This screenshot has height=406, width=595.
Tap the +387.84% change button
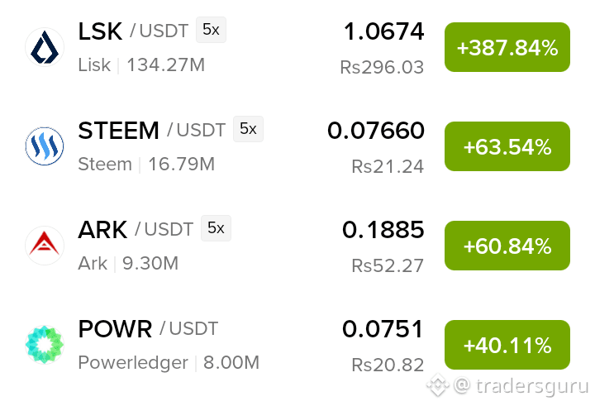pos(507,47)
